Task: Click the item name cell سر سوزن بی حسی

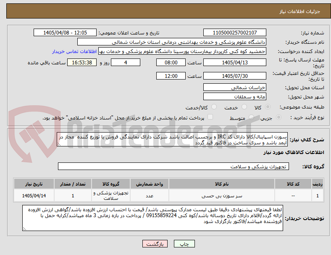Action: point(222,196)
